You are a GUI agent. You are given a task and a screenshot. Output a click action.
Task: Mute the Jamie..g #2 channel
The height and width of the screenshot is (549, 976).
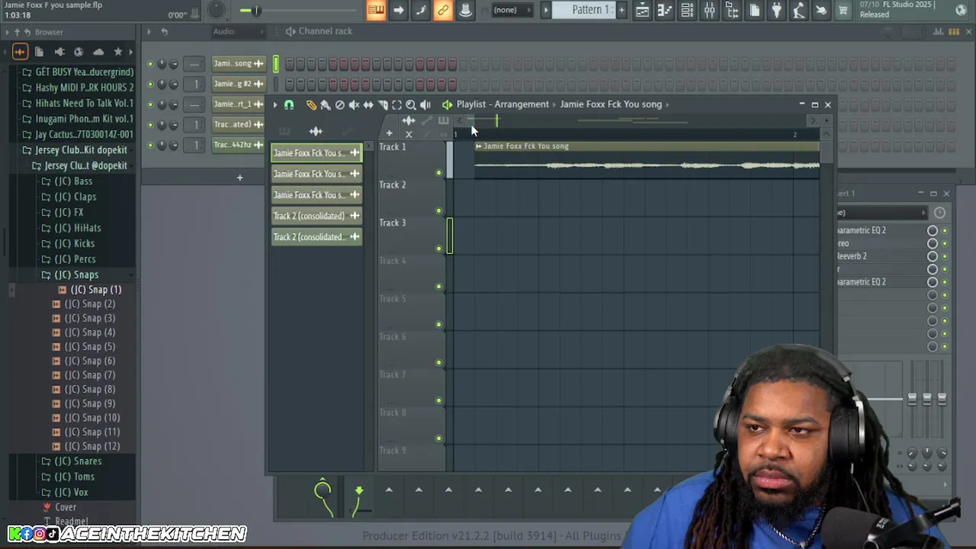(150, 84)
